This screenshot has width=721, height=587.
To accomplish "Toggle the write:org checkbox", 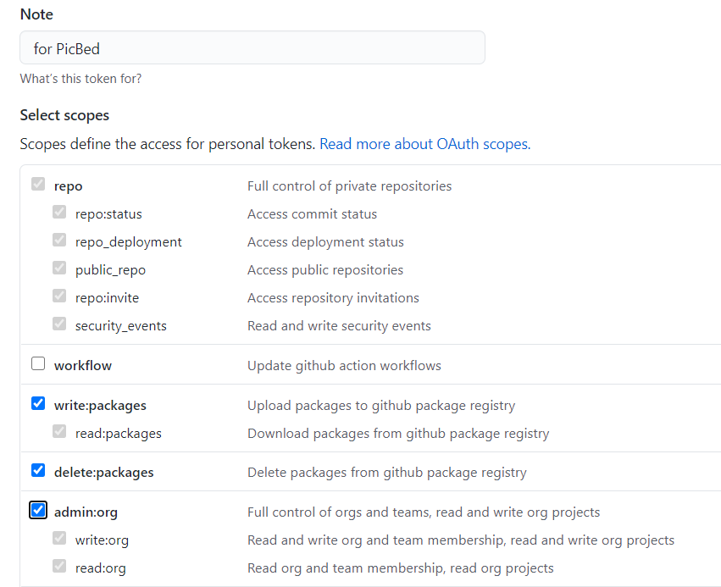I will 59,538.
